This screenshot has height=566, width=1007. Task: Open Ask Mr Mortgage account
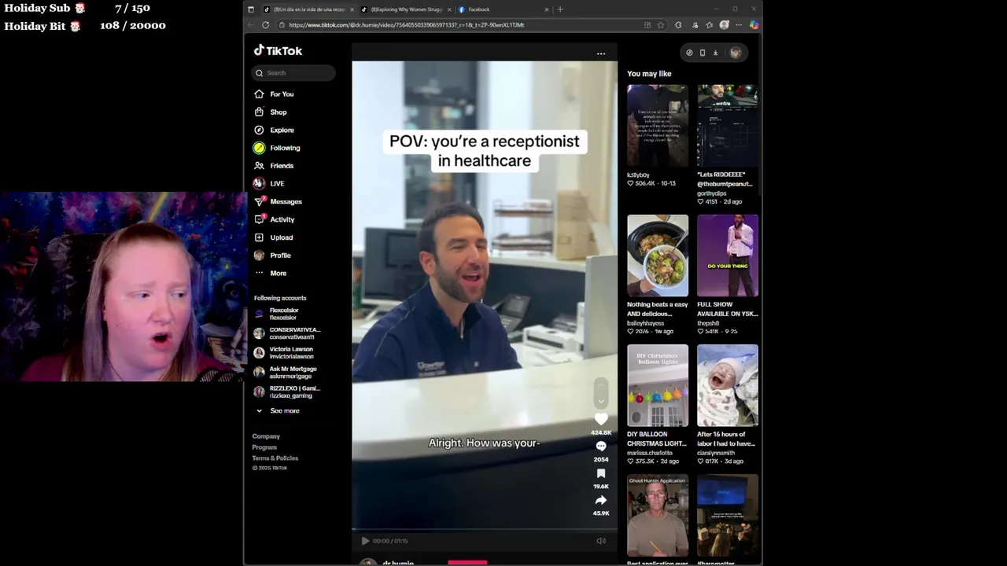point(285,372)
